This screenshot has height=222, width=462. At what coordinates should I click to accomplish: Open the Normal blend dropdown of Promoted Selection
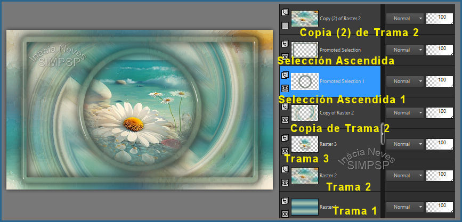click(405, 50)
